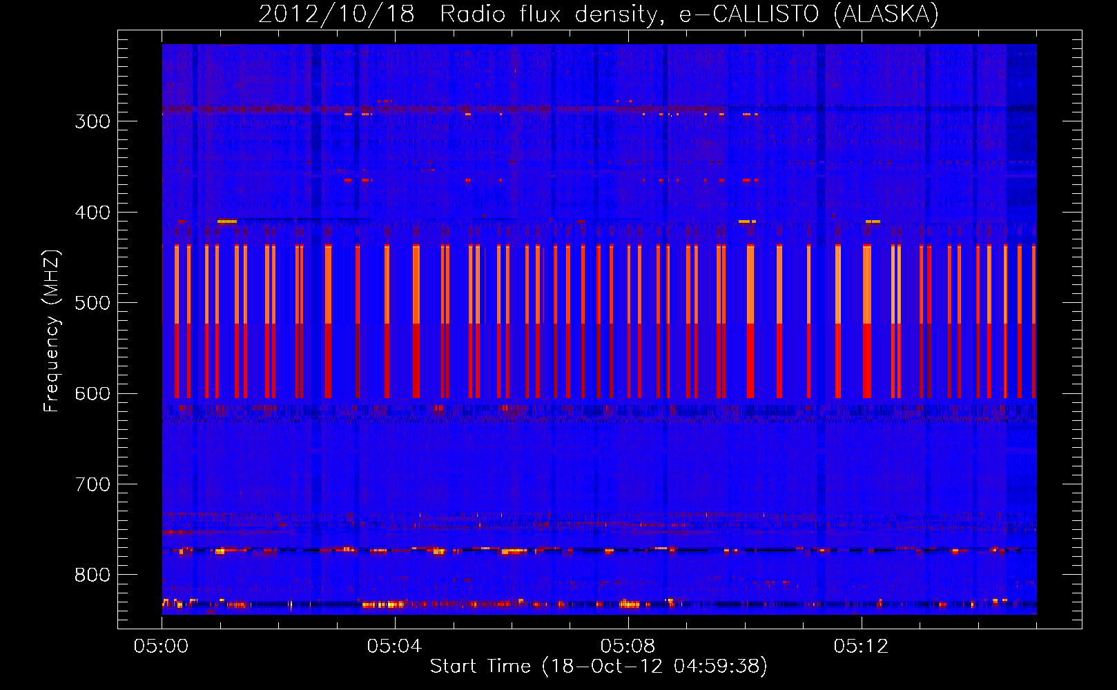The width and height of the screenshot is (1117, 690).
Task: Click the 800 frequency tick label
Action: (93, 575)
